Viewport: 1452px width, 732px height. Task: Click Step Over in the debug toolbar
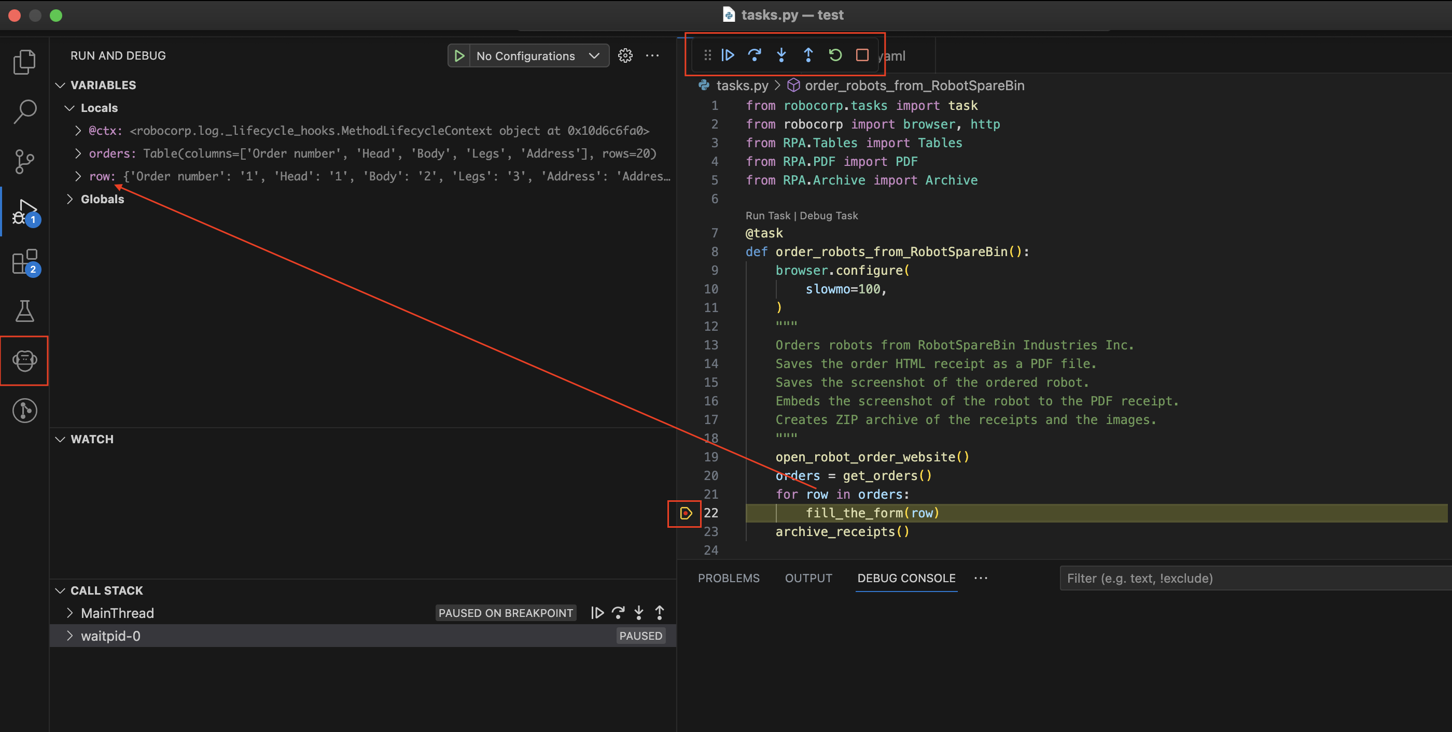pos(754,55)
